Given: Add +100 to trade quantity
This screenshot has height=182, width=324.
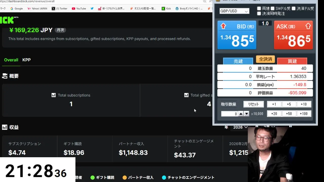Looking at the screenshot, I should click(x=303, y=114).
